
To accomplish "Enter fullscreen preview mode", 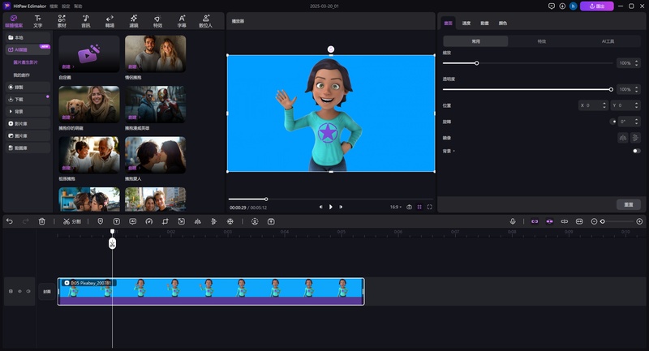I will (x=429, y=207).
